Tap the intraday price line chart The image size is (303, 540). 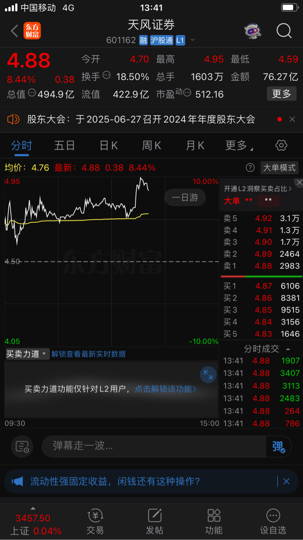pyautogui.click(x=112, y=261)
